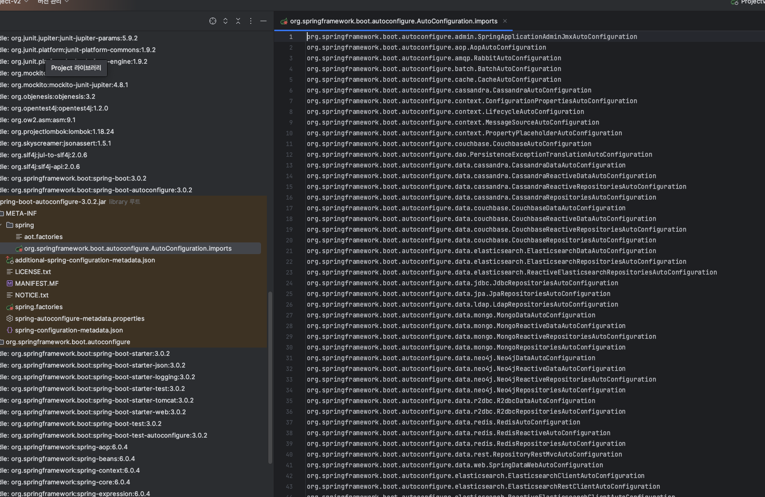The width and height of the screenshot is (765, 497).
Task: Click the Spring icon beside AutoConfiguration.imports in tree
Action: pyautogui.click(x=19, y=248)
